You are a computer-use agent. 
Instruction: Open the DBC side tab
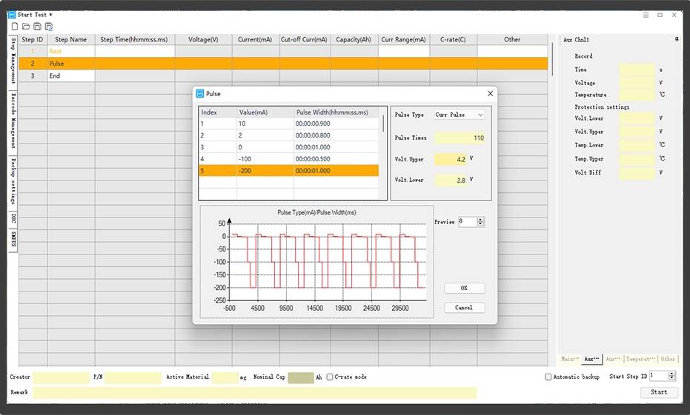pos(13,218)
